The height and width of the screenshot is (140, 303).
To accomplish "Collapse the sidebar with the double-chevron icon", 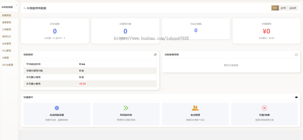I will (x=16, y=5).
